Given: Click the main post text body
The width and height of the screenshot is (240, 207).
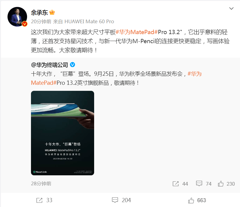Looking at the screenshot, I should click(130, 41).
